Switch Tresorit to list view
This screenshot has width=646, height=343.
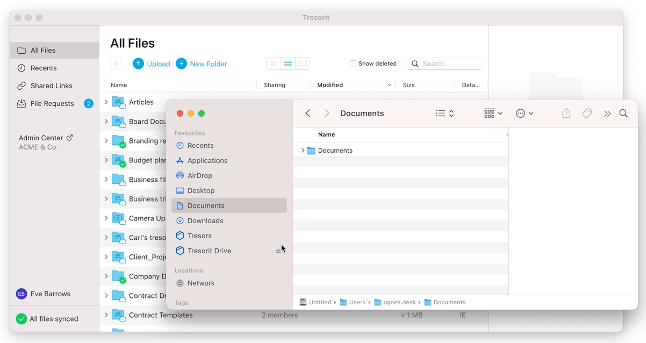point(288,63)
